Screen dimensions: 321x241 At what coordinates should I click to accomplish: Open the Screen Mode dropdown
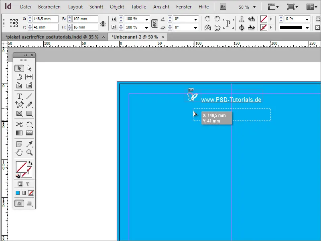(293, 7)
